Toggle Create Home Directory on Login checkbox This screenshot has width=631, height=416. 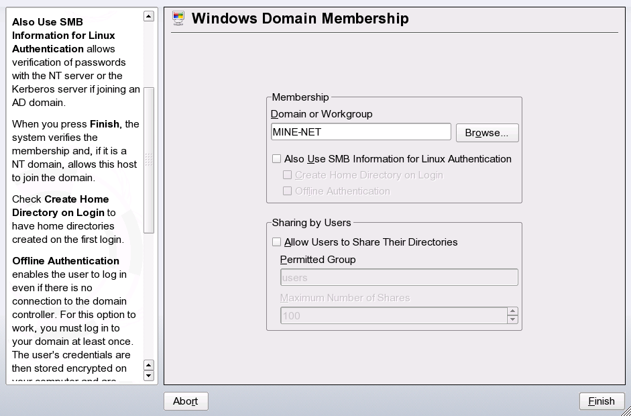coord(287,175)
